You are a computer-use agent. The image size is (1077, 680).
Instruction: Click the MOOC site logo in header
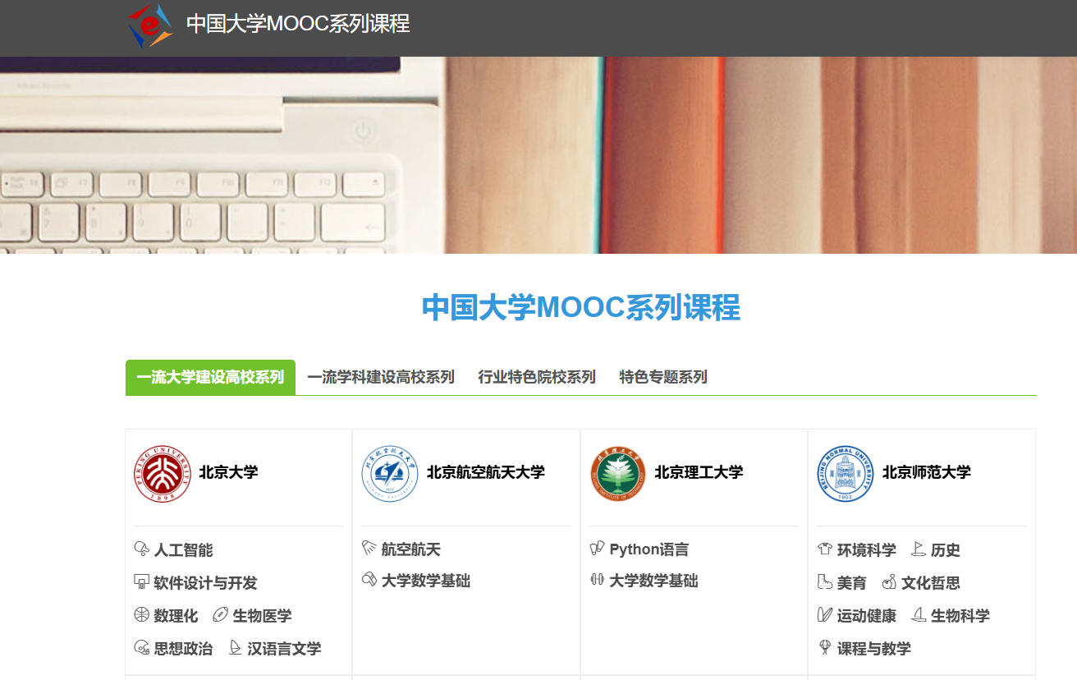tap(150, 25)
